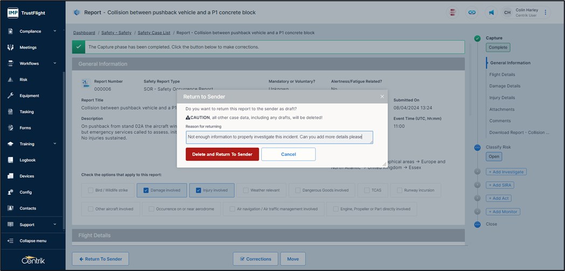Image resolution: width=565 pixels, height=271 pixels.
Task: Go to Comments section
Action: [500, 120]
